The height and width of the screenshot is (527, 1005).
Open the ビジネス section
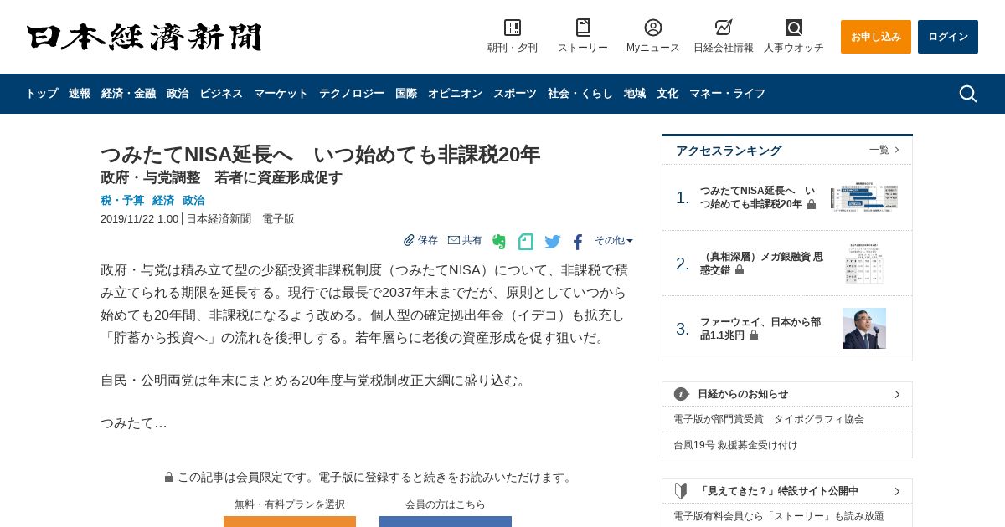pos(221,94)
